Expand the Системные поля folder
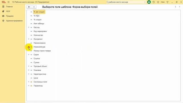 pos(29,82)
